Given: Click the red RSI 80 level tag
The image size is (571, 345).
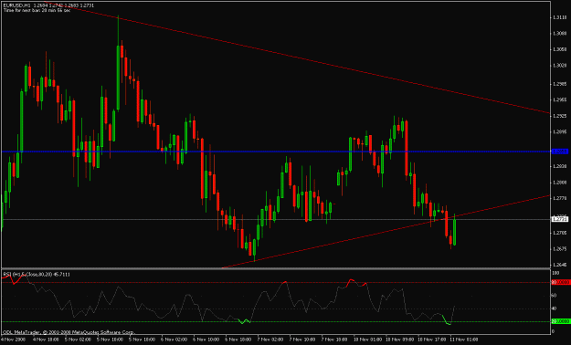Looking at the screenshot, I should click(560, 282).
